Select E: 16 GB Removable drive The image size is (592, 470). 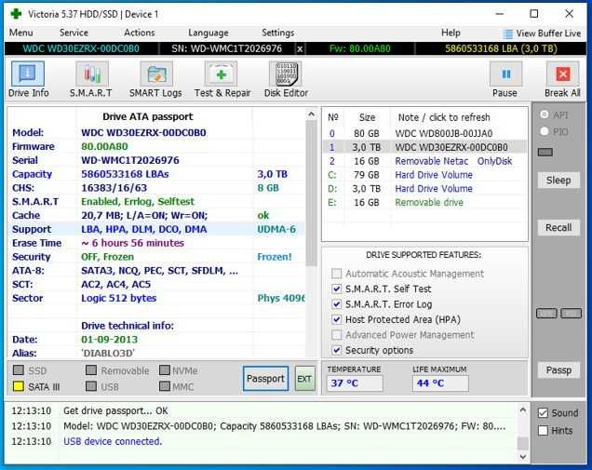424,202
